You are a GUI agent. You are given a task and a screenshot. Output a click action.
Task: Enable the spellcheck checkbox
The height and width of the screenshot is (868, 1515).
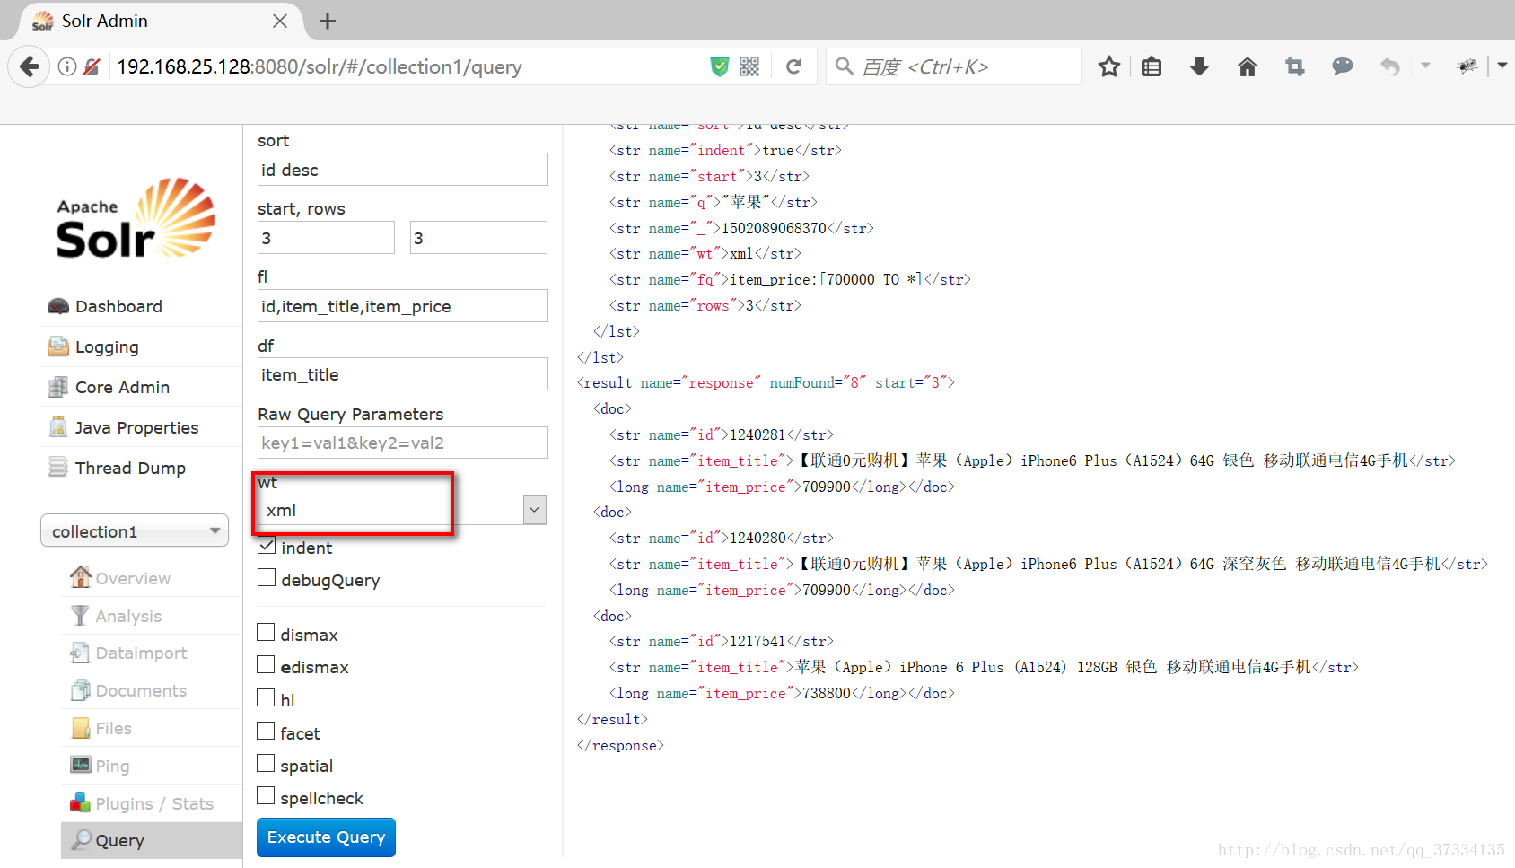(266, 795)
